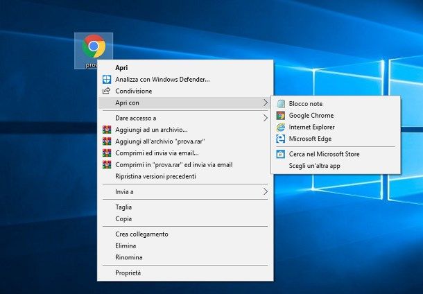
Task: Click the Microsoft Edge icon
Action: (281, 139)
